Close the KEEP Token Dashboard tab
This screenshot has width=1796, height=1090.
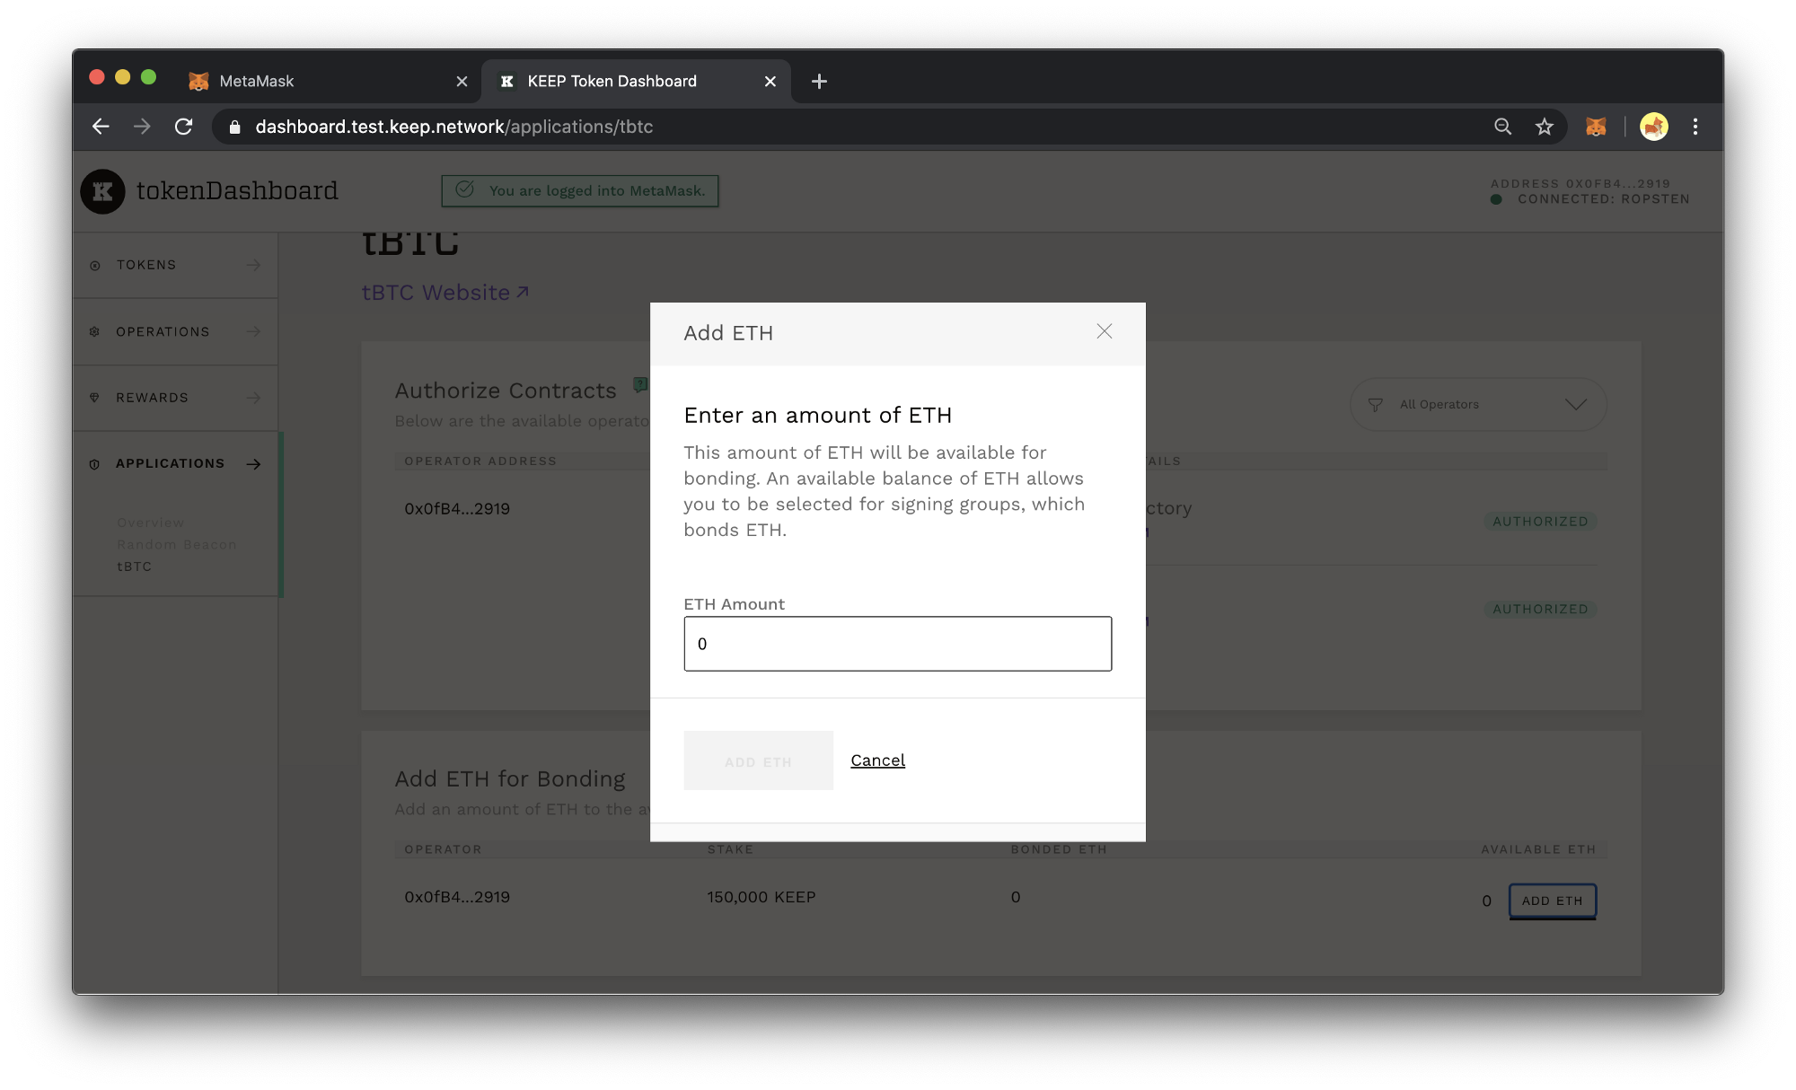(770, 82)
